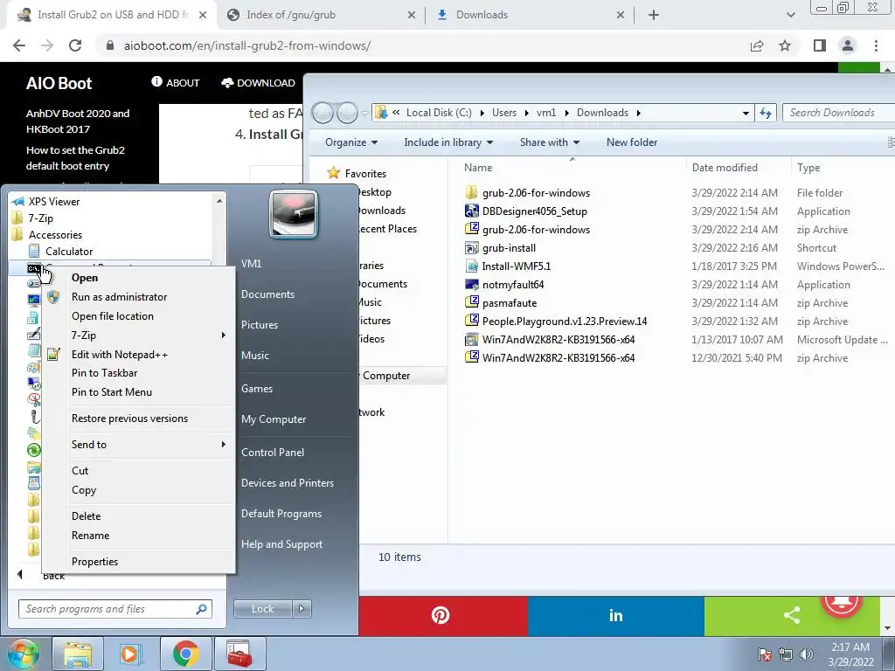The width and height of the screenshot is (895, 671).
Task: Expand Organize dropdown in Explorer
Action: 351,142
